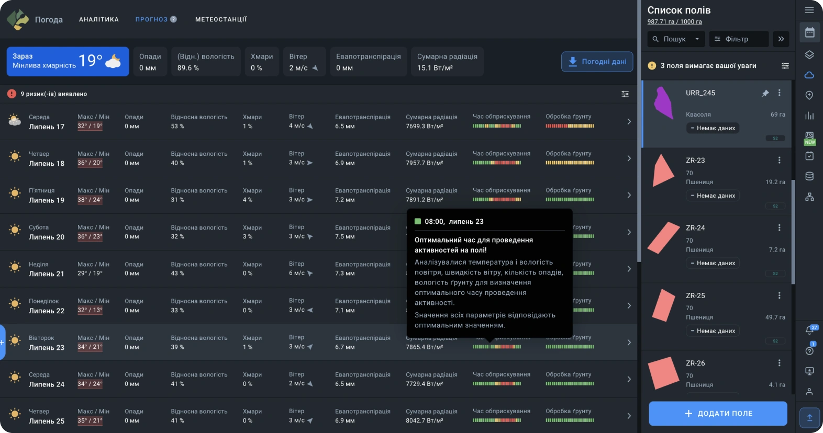
Task: Open the database icon in sidebar
Action: coord(809,176)
